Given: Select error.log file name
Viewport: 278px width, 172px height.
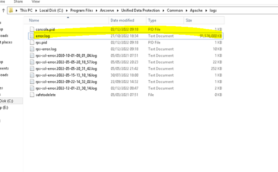Looking at the screenshot, I should (x=43, y=36).
